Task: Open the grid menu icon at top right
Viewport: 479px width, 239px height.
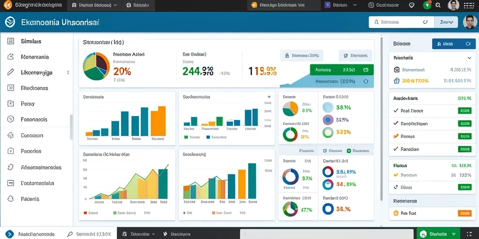Action: [468, 5]
